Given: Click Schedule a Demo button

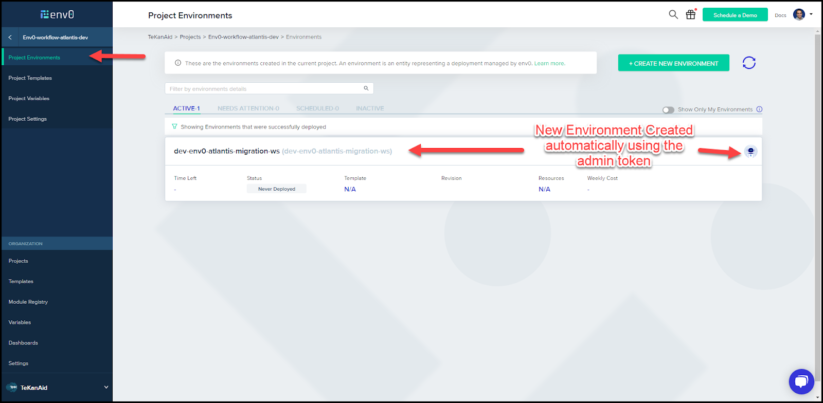Looking at the screenshot, I should (735, 15).
